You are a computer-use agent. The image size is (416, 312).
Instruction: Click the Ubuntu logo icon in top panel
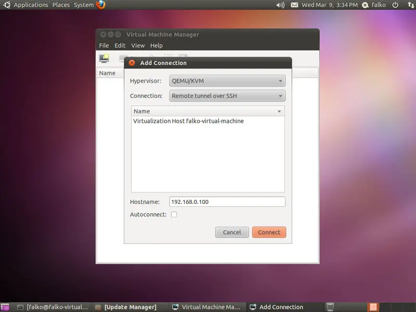7,5
